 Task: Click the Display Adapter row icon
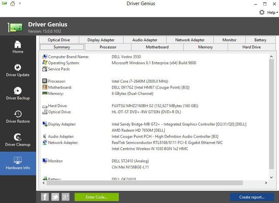(45, 124)
